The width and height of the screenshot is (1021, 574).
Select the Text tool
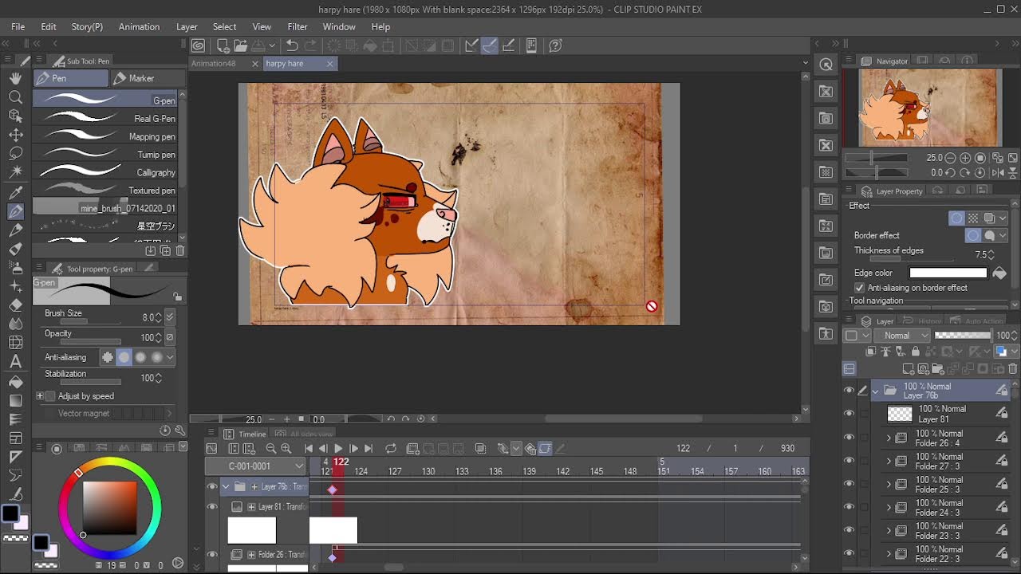15,362
